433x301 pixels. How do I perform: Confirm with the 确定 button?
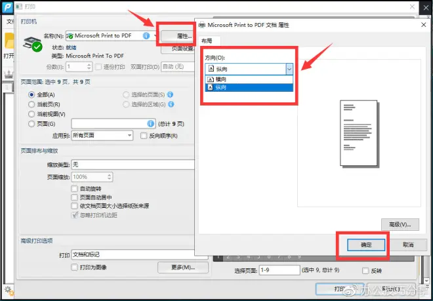pyautogui.click(x=366, y=245)
